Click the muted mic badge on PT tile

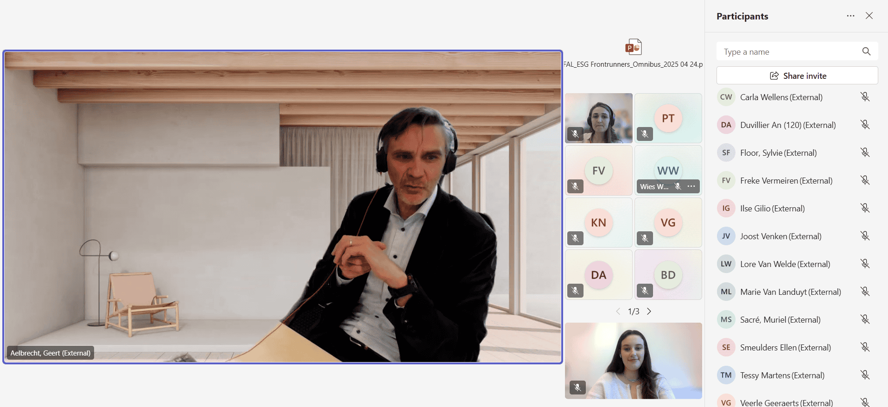645,134
